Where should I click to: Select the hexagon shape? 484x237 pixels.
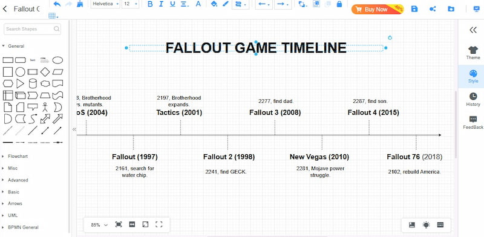(x=8, y=83)
